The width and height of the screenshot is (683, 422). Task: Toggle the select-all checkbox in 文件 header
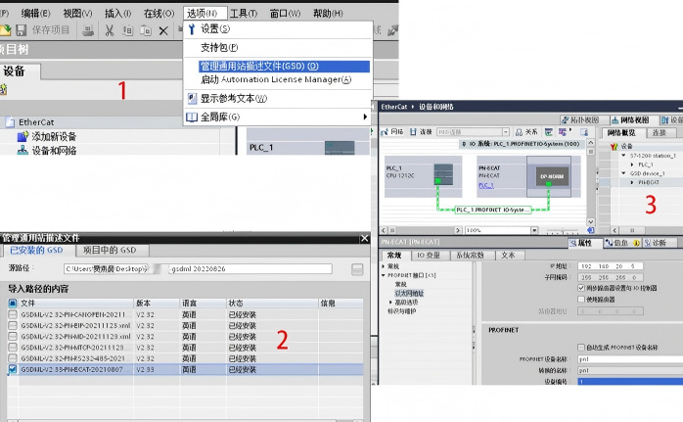13,303
